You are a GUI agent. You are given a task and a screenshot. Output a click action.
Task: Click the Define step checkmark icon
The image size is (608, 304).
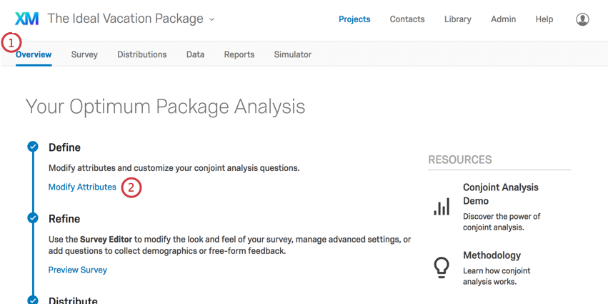33,147
